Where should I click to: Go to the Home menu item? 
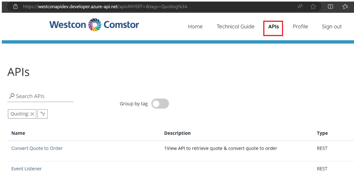pos(195,26)
